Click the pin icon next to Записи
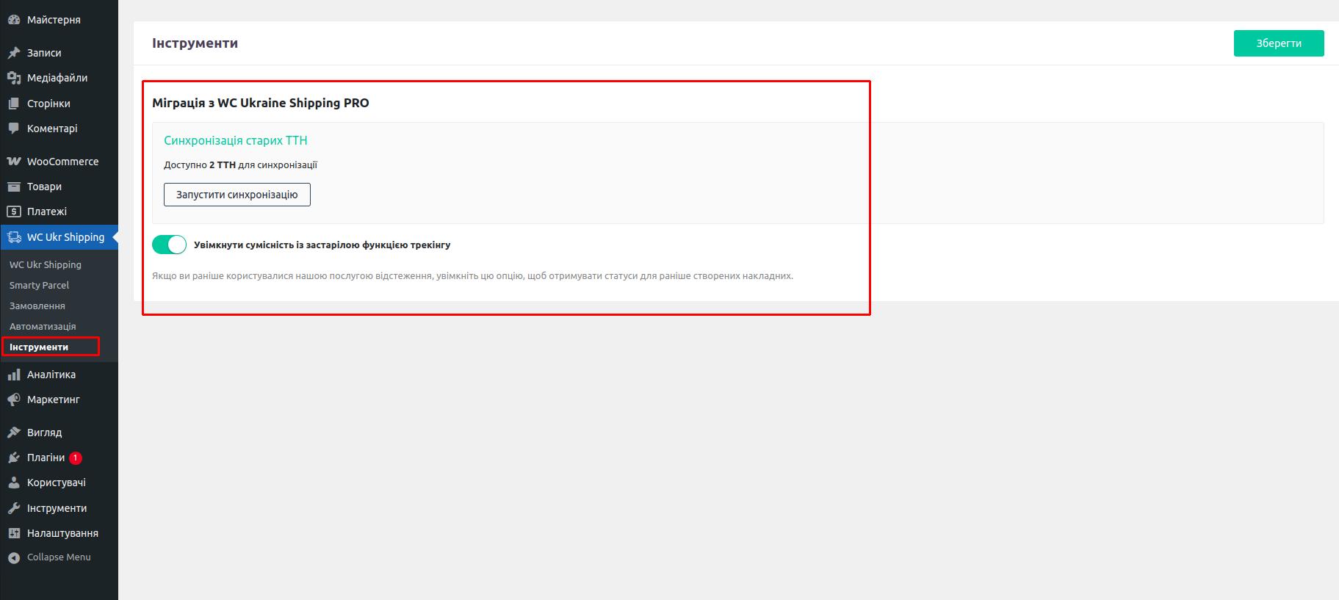 click(x=14, y=53)
